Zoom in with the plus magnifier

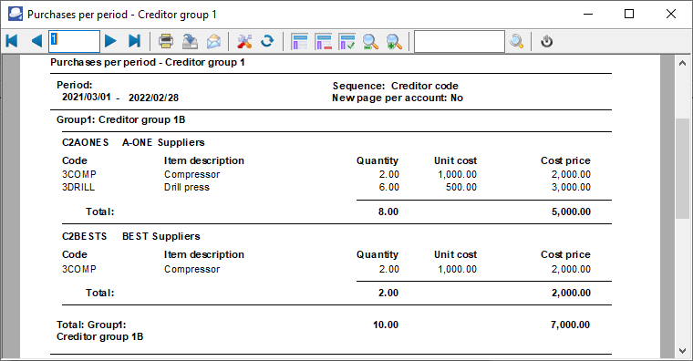coord(394,42)
